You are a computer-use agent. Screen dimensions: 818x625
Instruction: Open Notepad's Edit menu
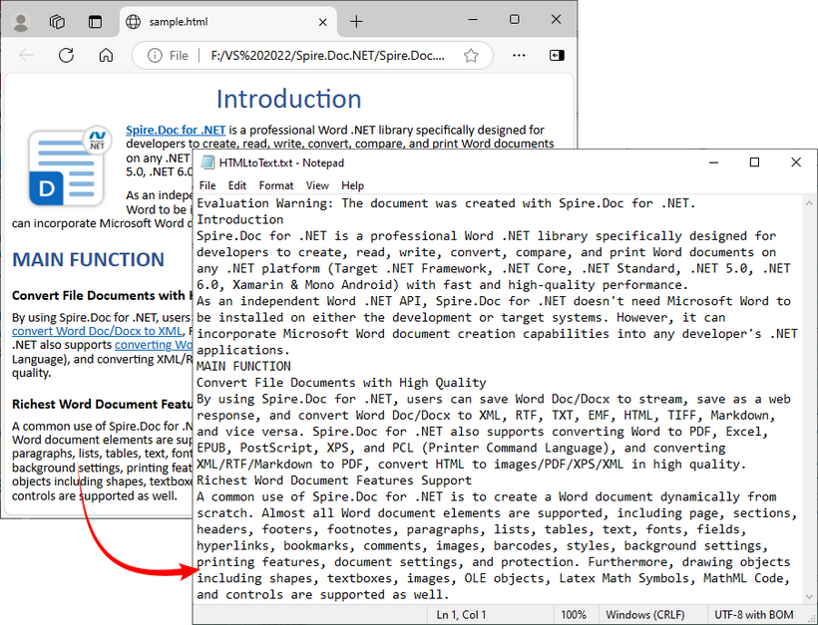237,185
